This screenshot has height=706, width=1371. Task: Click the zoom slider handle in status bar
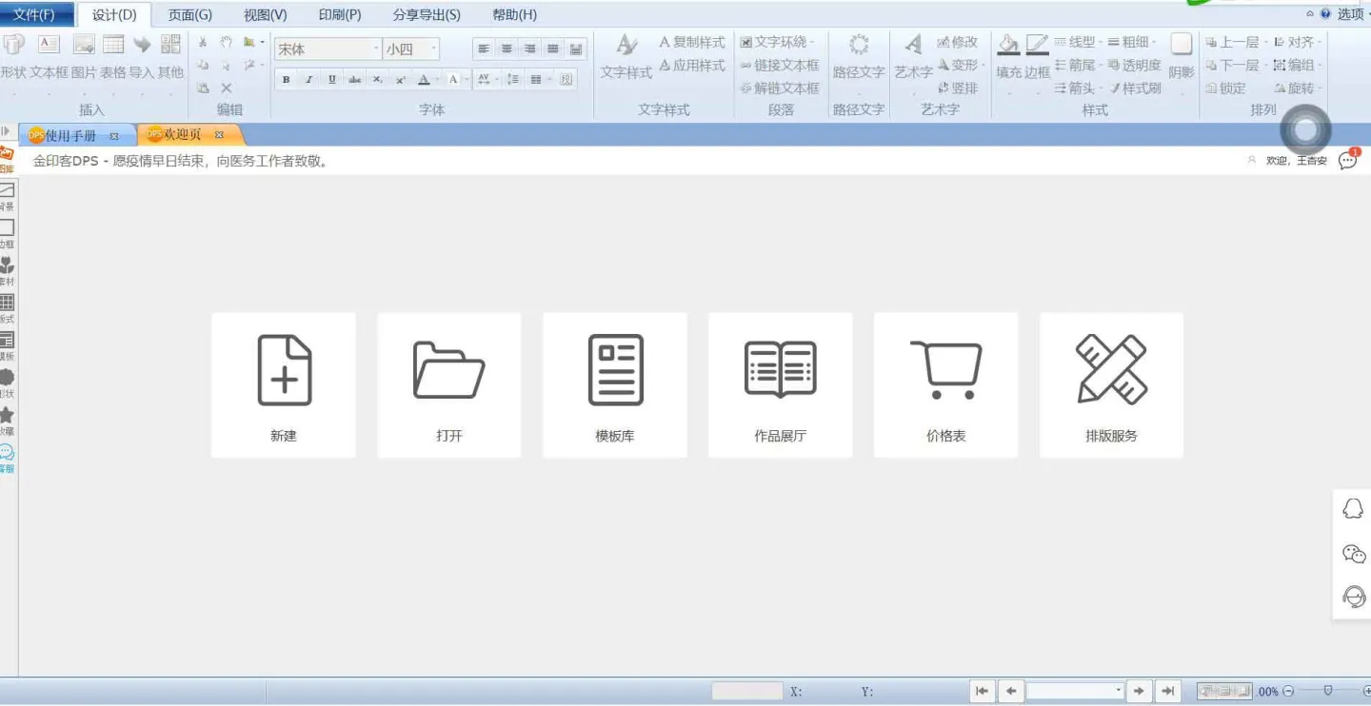pyautogui.click(x=1327, y=690)
